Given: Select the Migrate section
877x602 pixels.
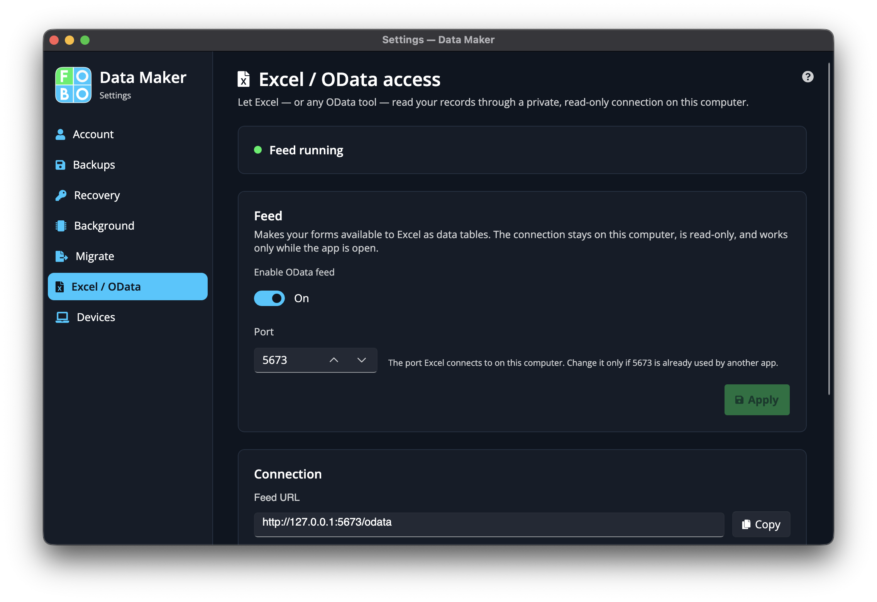Looking at the screenshot, I should (128, 256).
